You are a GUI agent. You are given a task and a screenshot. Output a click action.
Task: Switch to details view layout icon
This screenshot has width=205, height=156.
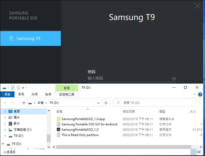click(x=194, y=152)
